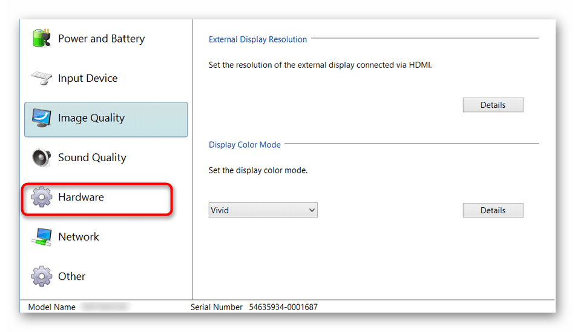Click the Network computer icon
This screenshot has height=332, width=575.
pos(42,237)
